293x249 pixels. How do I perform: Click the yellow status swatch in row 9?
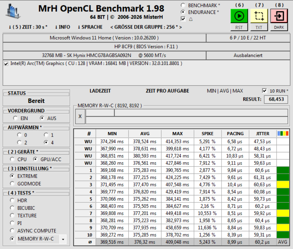pyautogui.click(x=283, y=227)
